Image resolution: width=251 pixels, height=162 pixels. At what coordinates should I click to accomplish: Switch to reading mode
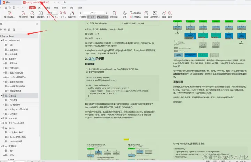(40, 15)
